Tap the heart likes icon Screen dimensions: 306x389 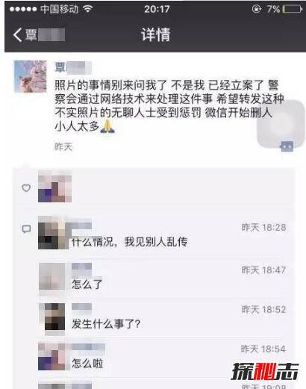26,187
